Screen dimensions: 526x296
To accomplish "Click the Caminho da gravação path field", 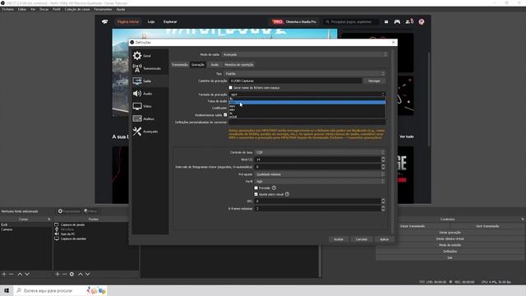I will (x=295, y=81).
